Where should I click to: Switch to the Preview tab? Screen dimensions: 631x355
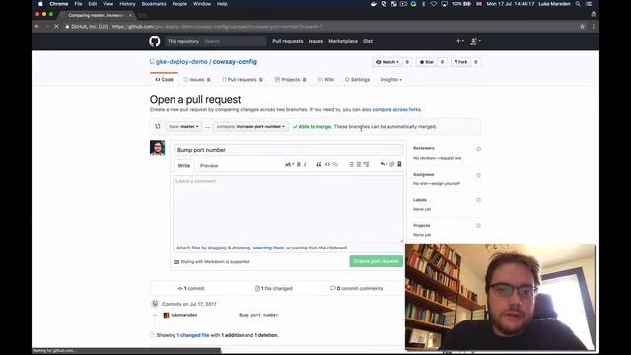pyautogui.click(x=209, y=166)
